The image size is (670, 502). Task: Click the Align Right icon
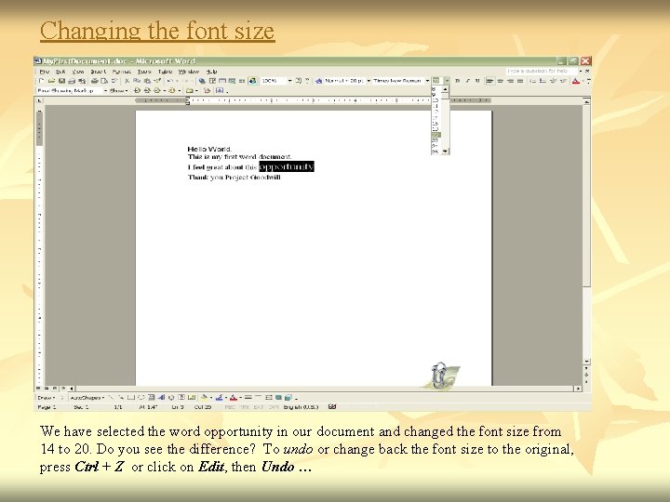pos(510,81)
